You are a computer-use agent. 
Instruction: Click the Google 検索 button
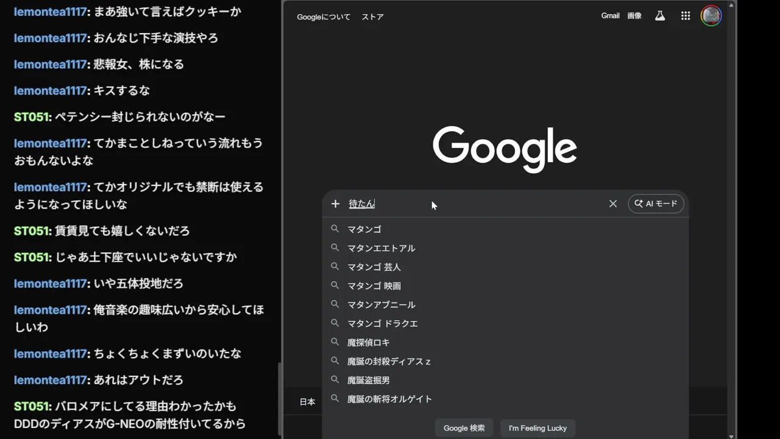point(464,428)
